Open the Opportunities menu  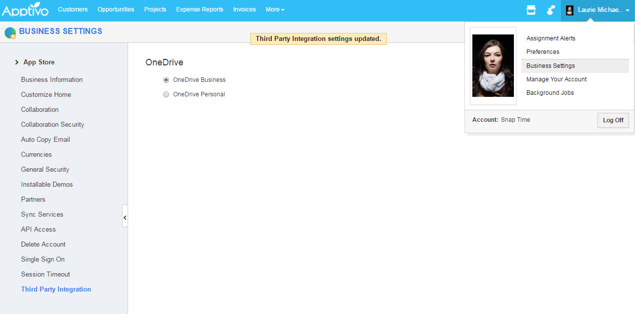point(116,9)
